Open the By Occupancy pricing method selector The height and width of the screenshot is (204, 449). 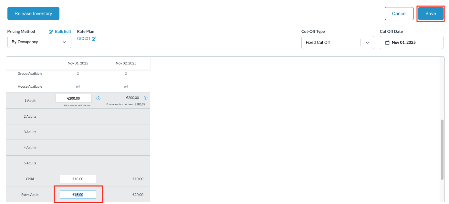point(36,42)
